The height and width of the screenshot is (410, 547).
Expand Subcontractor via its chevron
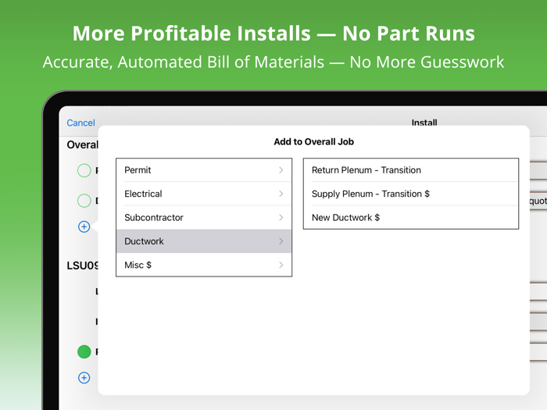[281, 218]
